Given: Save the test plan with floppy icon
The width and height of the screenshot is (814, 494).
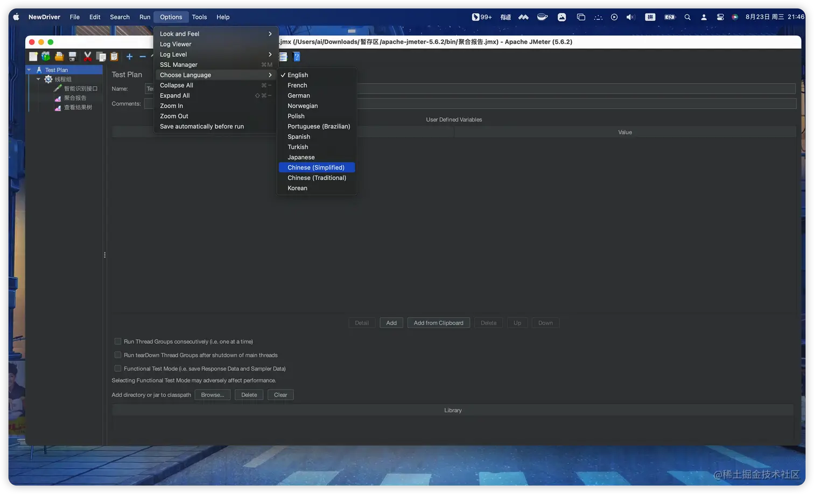Looking at the screenshot, I should (x=72, y=57).
